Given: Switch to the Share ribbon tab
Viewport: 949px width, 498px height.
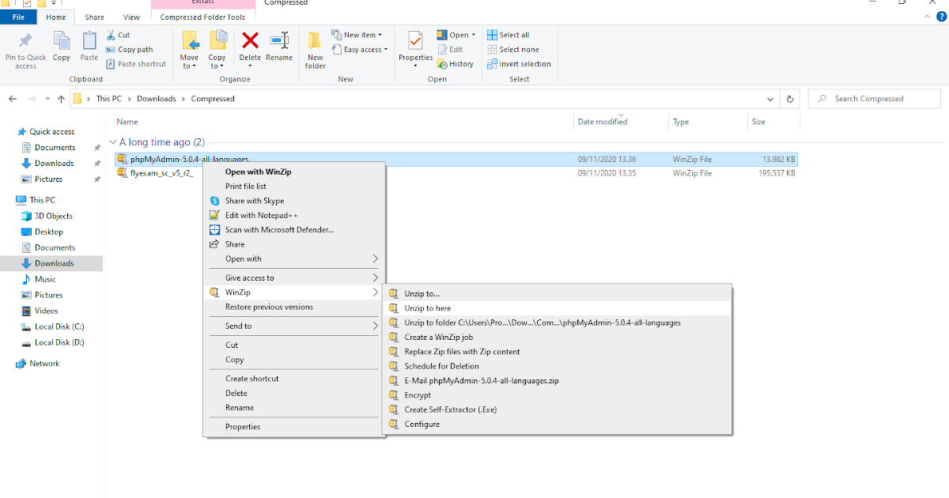Looking at the screenshot, I should (x=93, y=16).
